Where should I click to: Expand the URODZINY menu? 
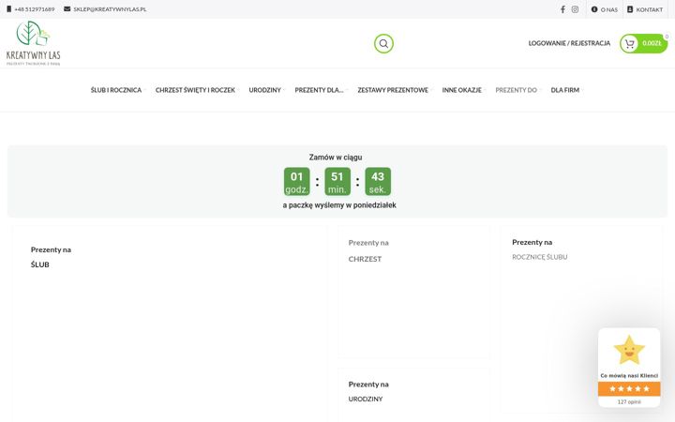click(264, 90)
